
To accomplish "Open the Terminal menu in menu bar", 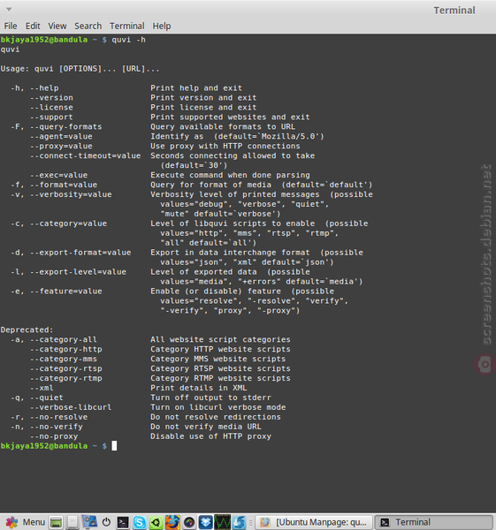I will (127, 26).
